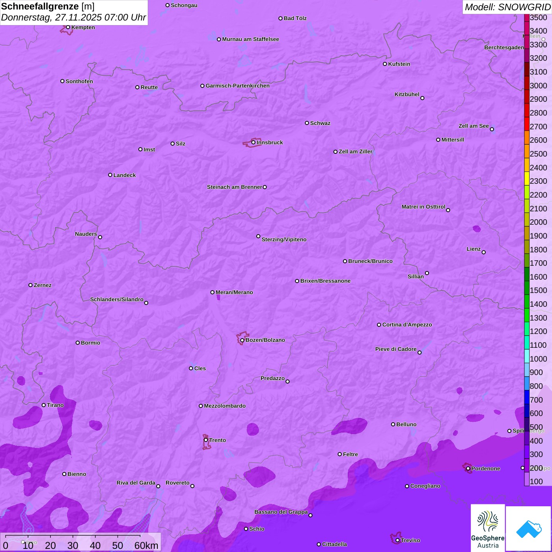Click the Treviso label
The height and width of the screenshot is (552, 552).
[x=410, y=540]
